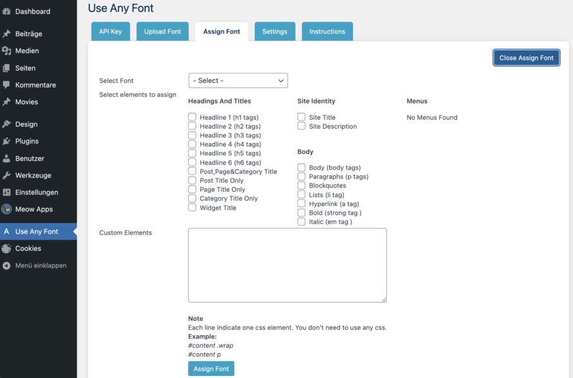Collapse the menu with Menü einklappen arrow

coord(6,265)
